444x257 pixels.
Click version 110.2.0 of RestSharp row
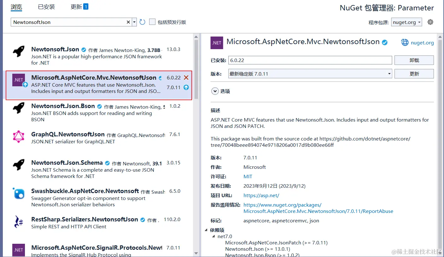[172, 220]
